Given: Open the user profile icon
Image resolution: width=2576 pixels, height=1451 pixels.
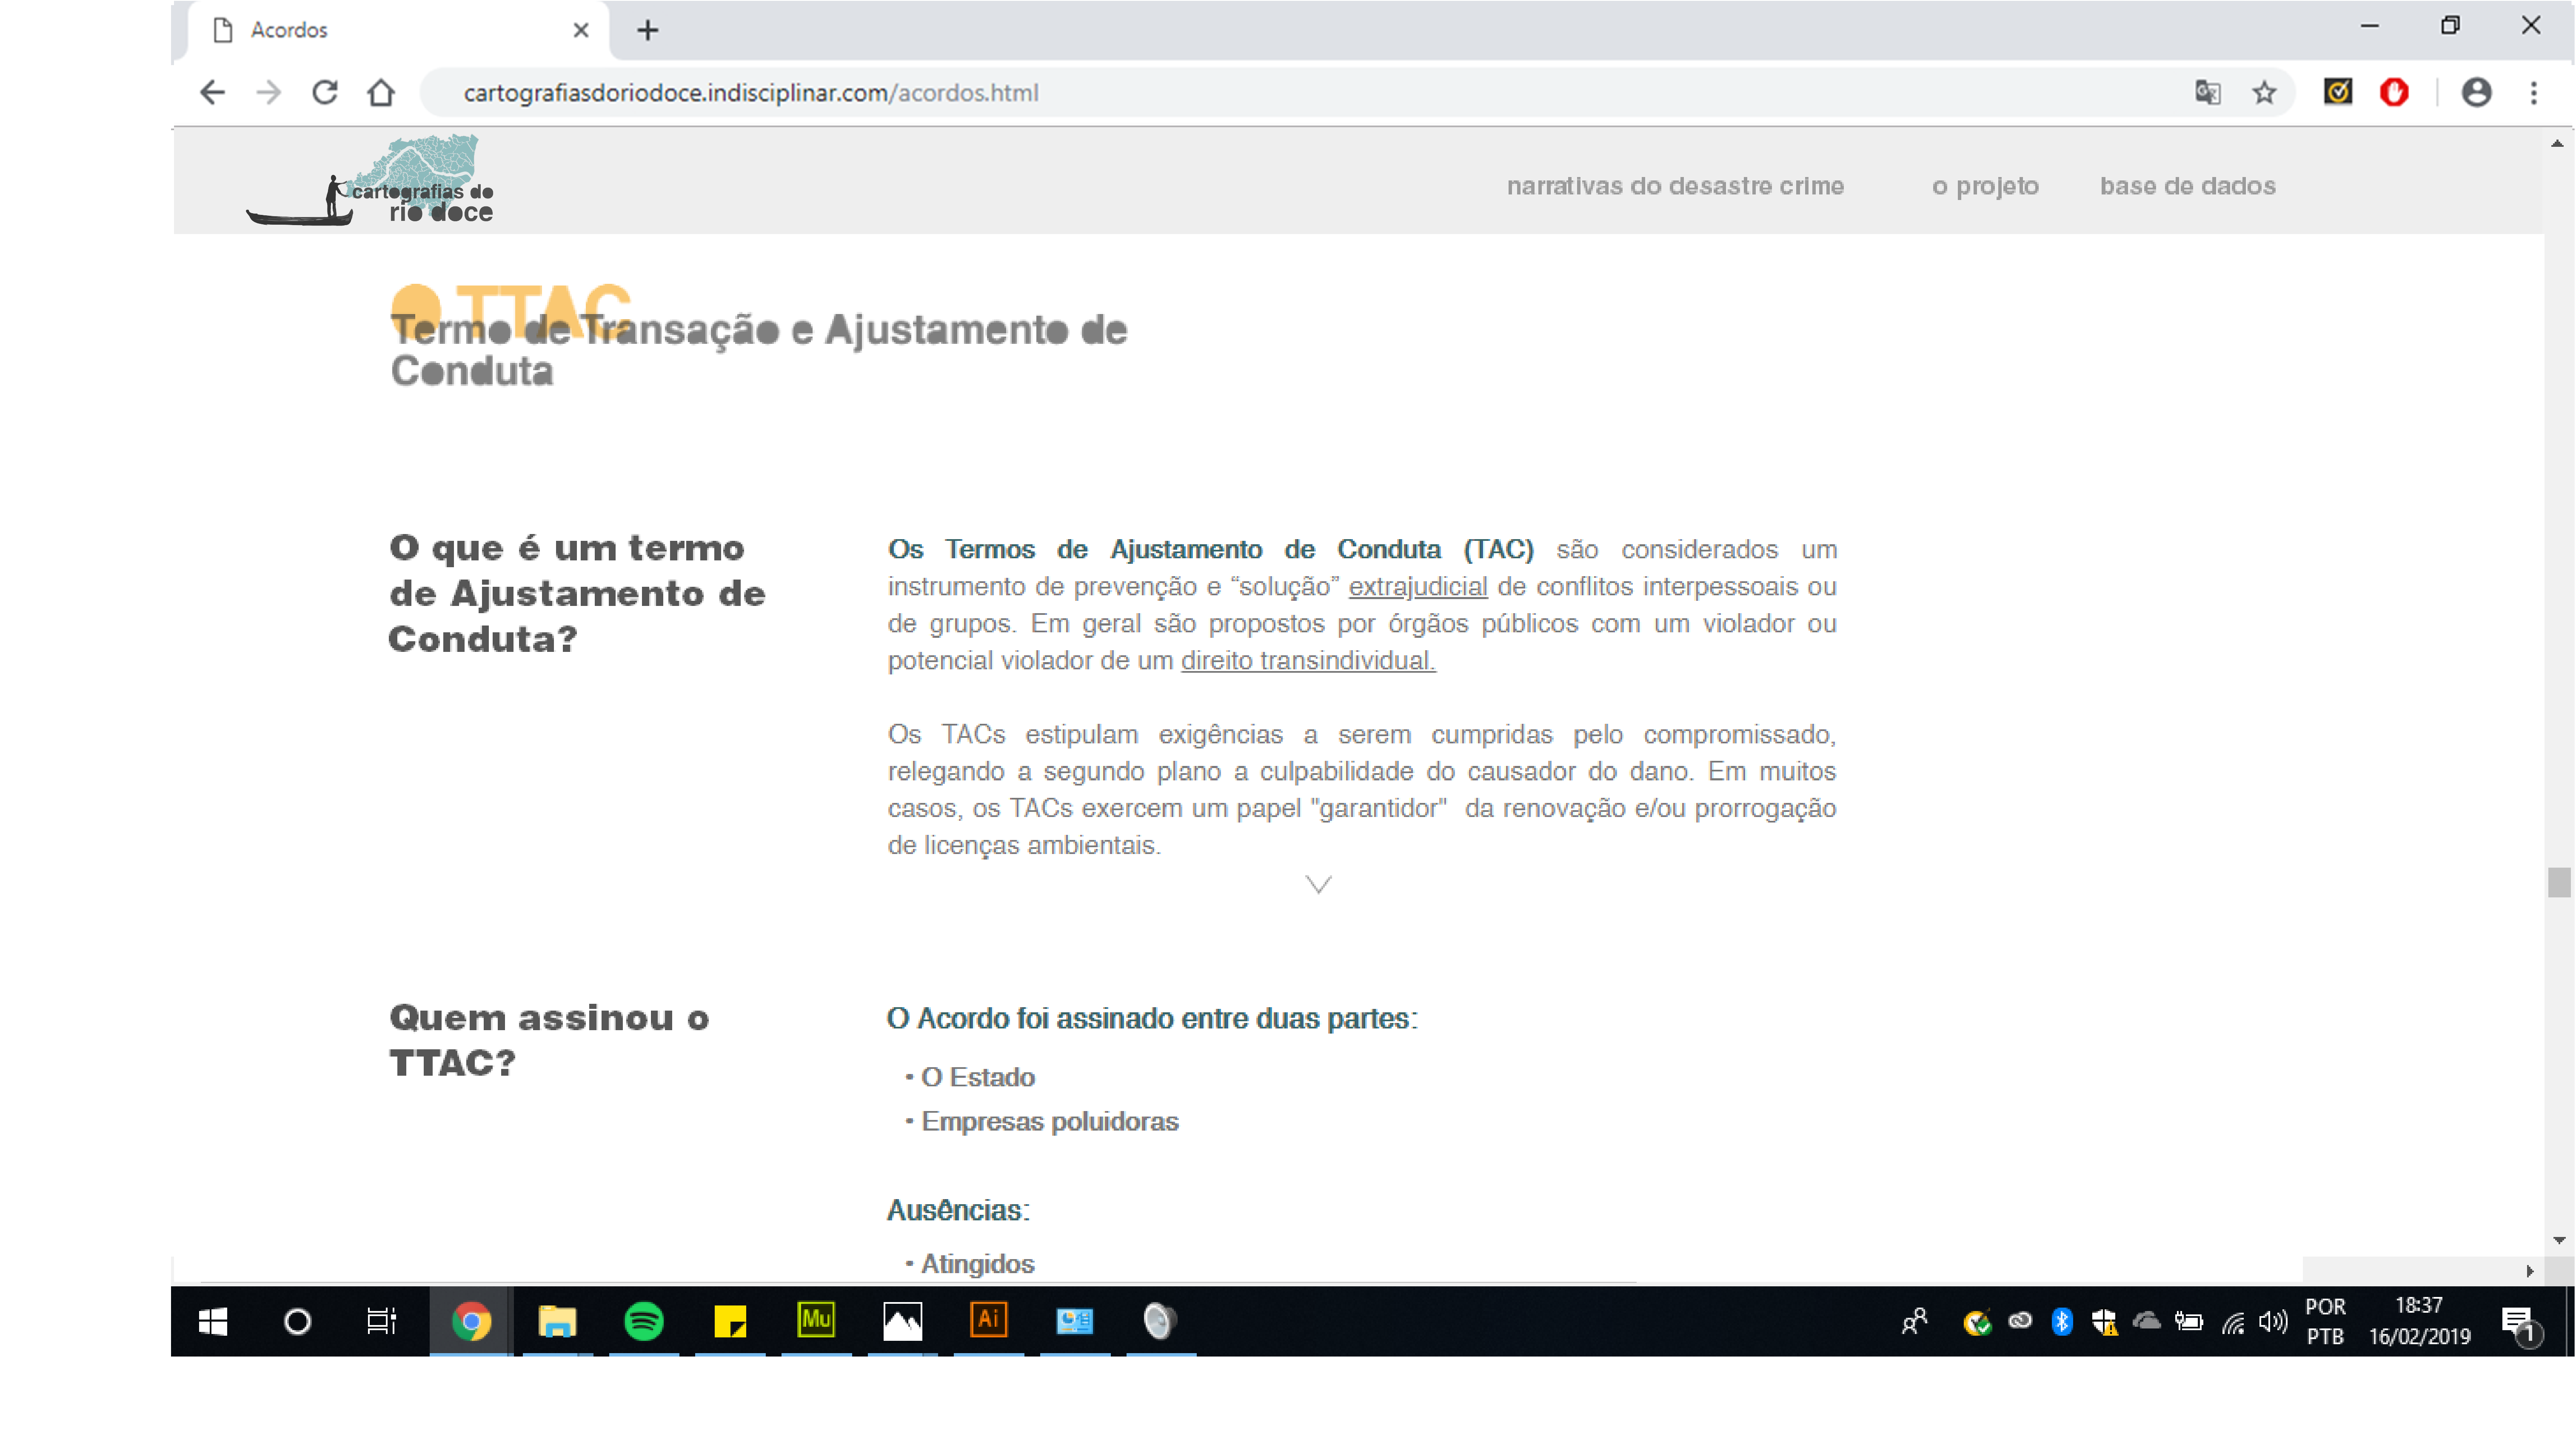Looking at the screenshot, I should coord(2475,93).
